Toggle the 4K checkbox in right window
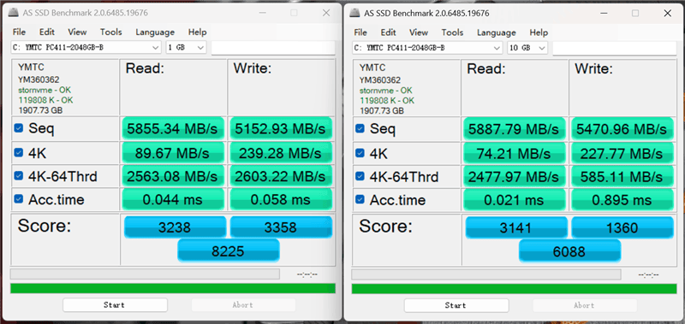 tap(360, 153)
